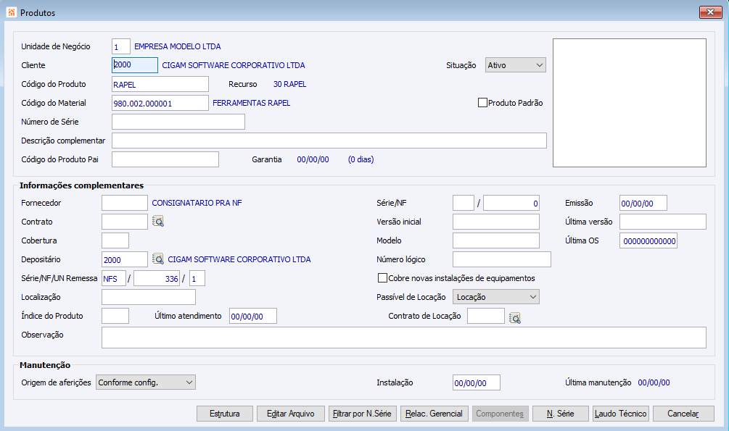Viewport: 729px width, 431px height.
Task: Click the CONSIGNATARIO PRA NF text
Action: click(197, 203)
